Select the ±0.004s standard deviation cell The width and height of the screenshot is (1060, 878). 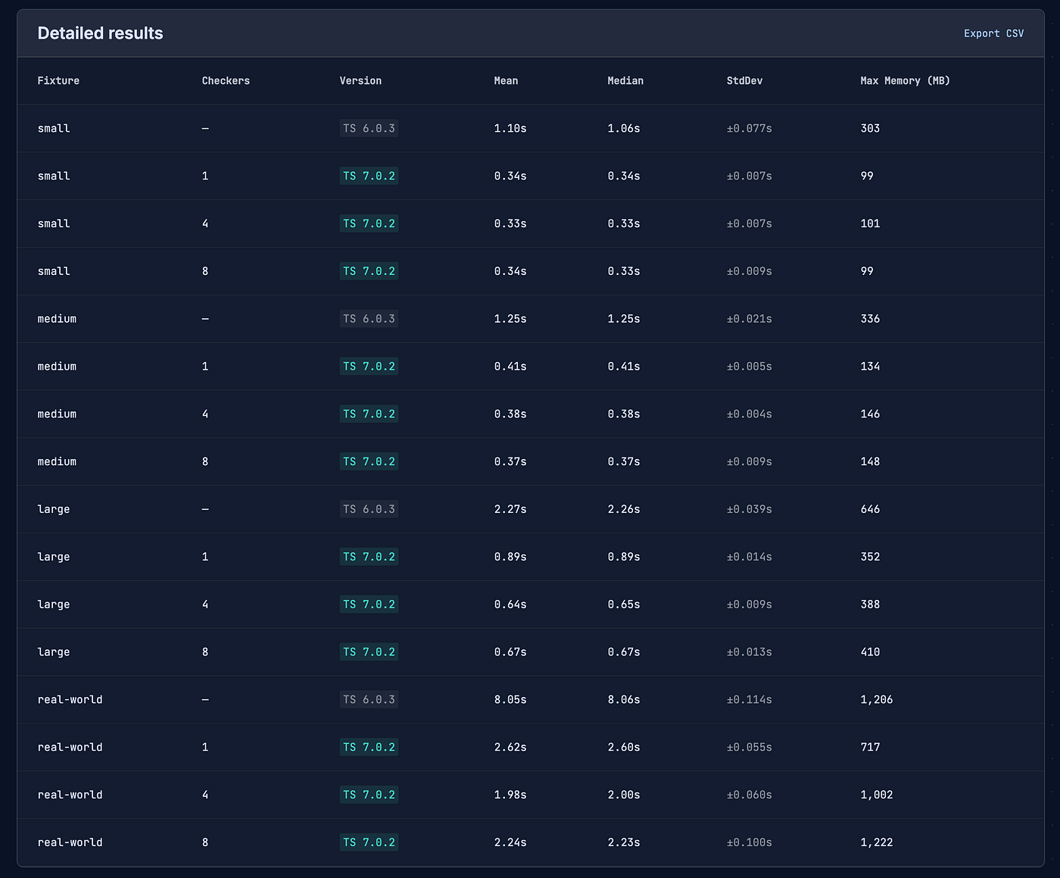click(750, 414)
